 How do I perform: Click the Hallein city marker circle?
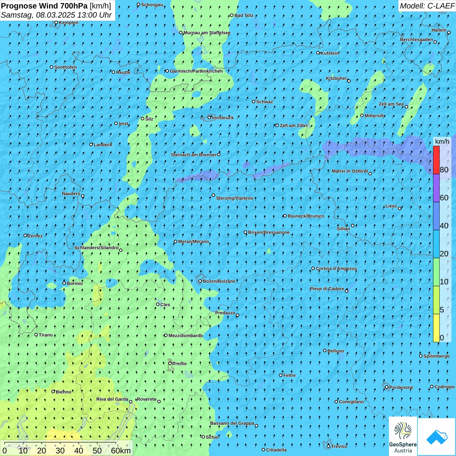449,32
